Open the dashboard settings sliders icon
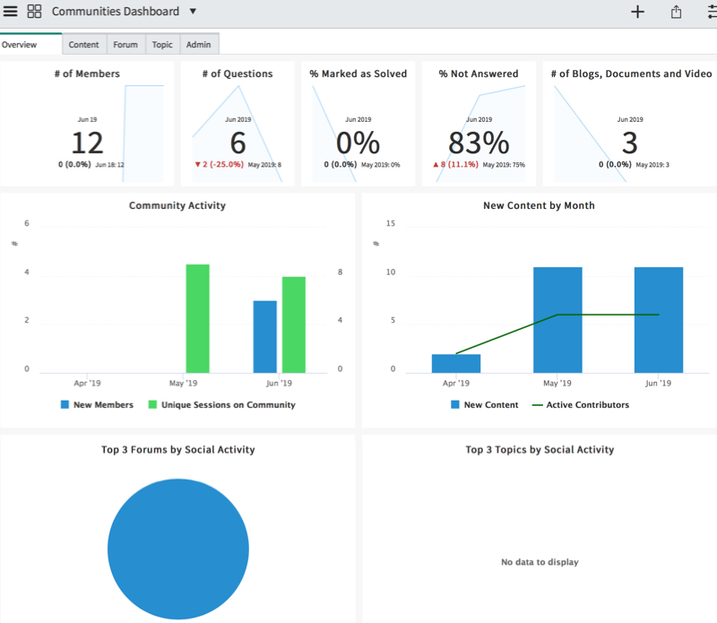Image resolution: width=717 pixels, height=623 pixels. (x=712, y=12)
